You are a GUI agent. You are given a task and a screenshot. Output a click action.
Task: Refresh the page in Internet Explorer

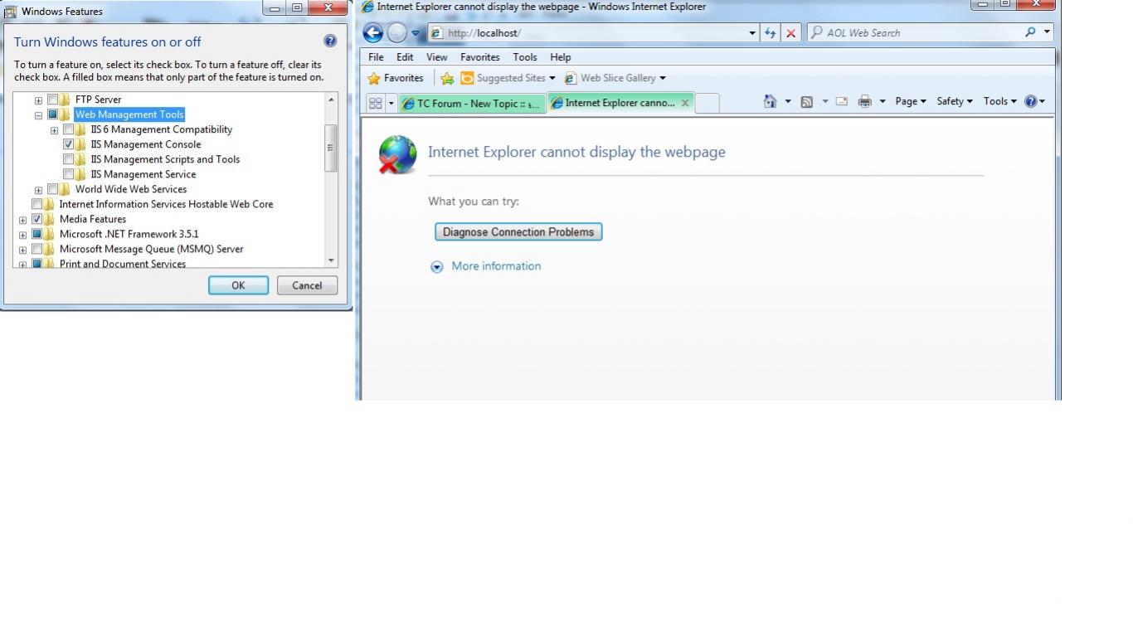tap(770, 32)
